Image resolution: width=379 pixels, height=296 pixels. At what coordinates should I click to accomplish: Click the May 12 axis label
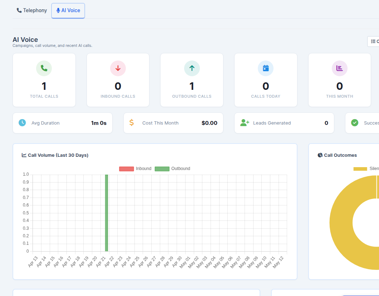(278, 262)
